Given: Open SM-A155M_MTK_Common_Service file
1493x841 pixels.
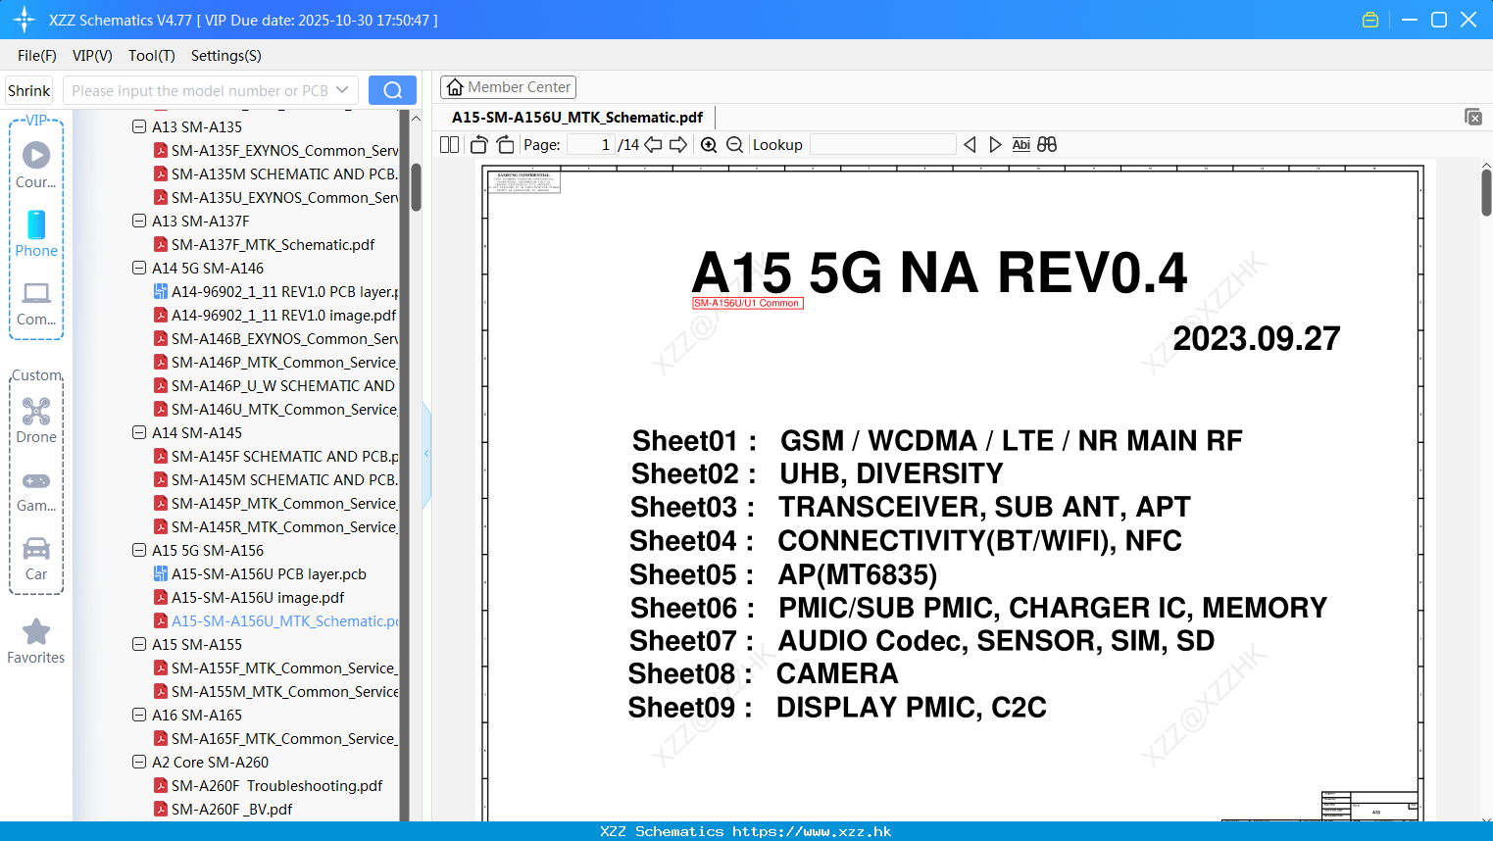Looking at the screenshot, I should click(276, 692).
